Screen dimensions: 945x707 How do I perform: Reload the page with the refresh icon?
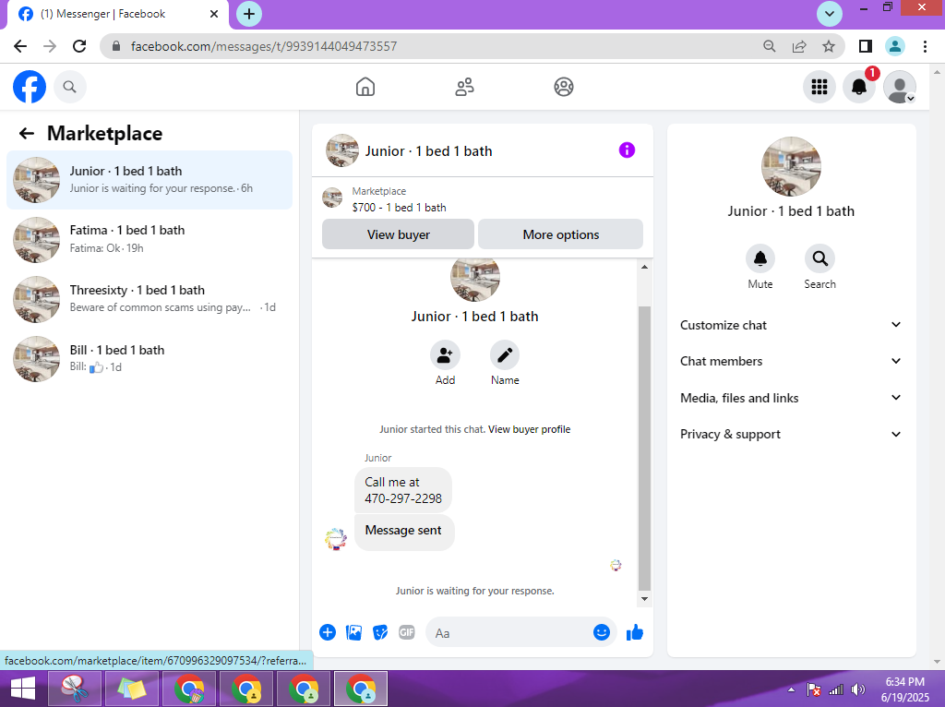pos(79,46)
